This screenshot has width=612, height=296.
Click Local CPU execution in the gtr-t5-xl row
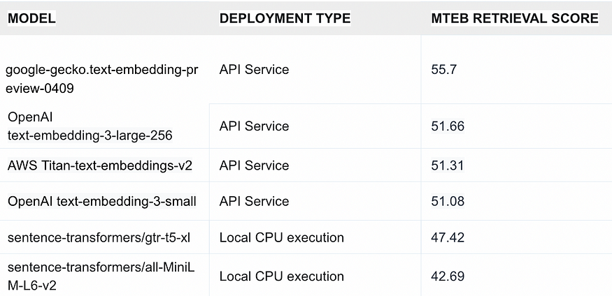(x=282, y=237)
